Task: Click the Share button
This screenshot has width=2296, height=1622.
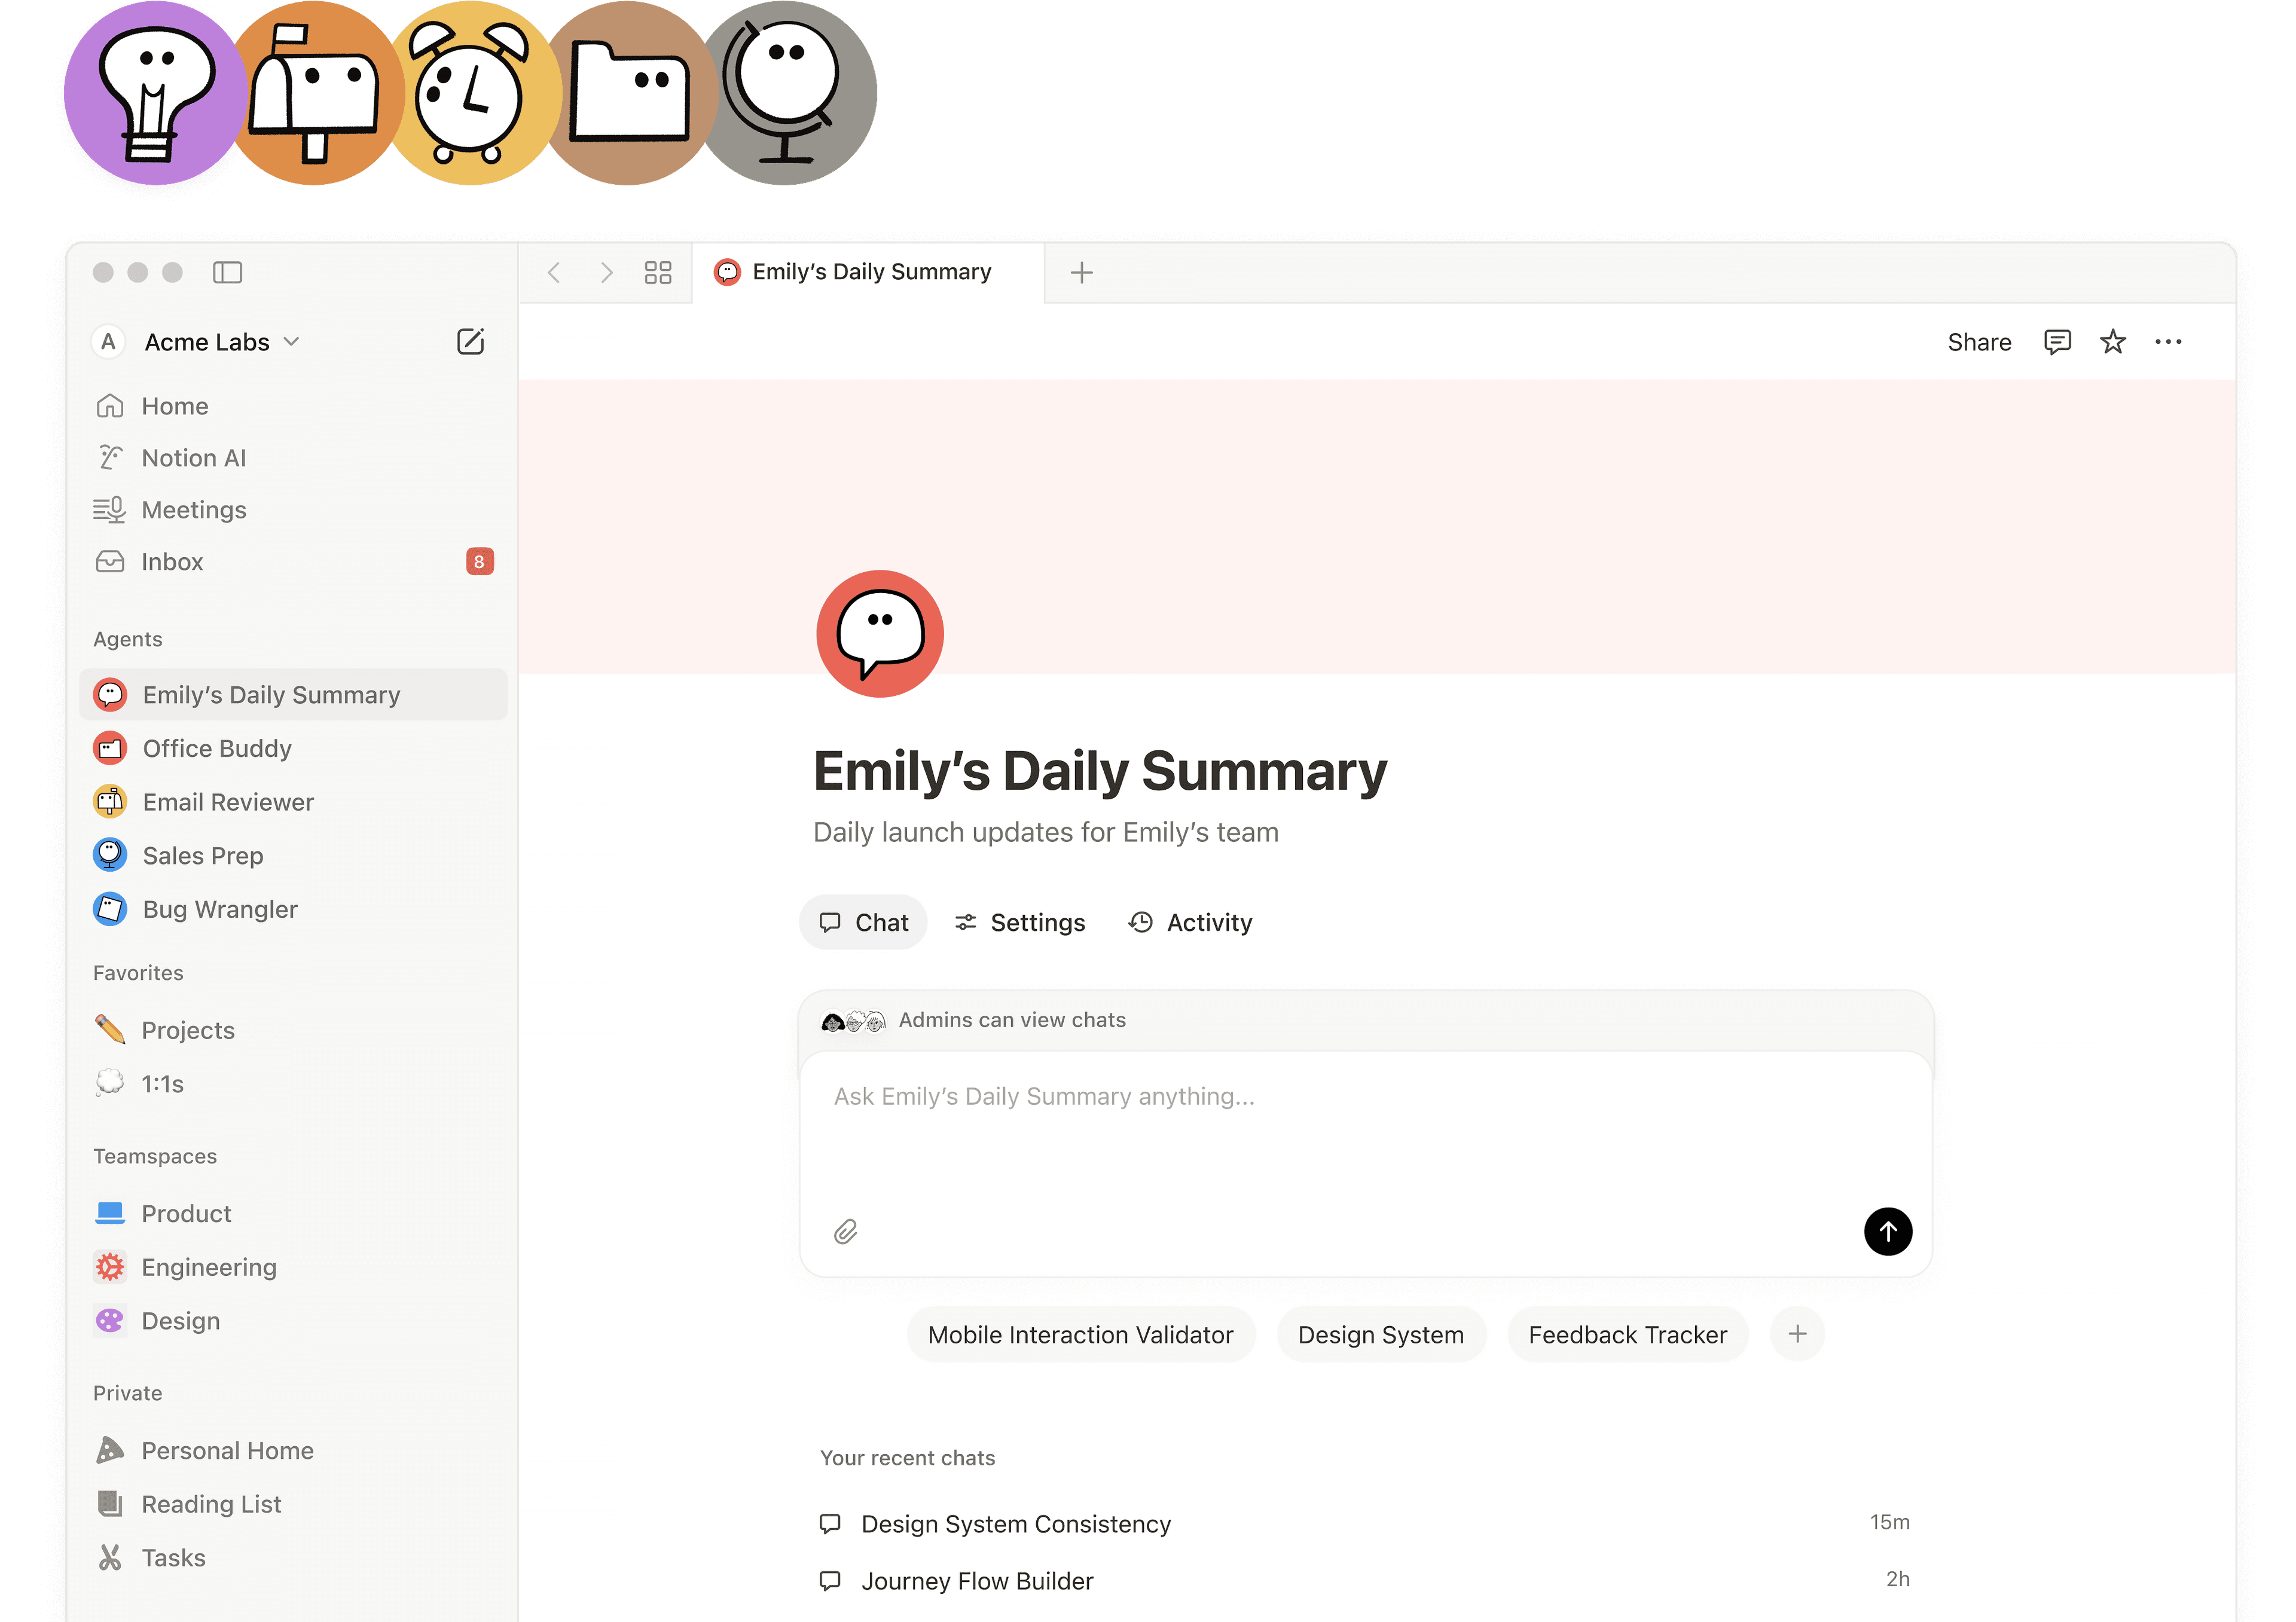Action: [x=1979, y=342]
